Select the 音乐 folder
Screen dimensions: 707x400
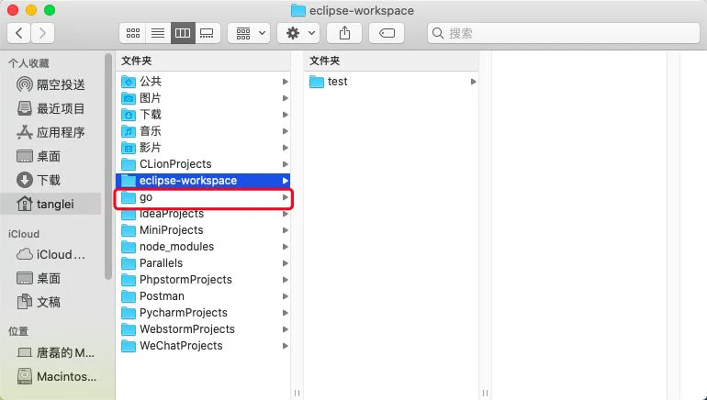[x=203, y=131]
